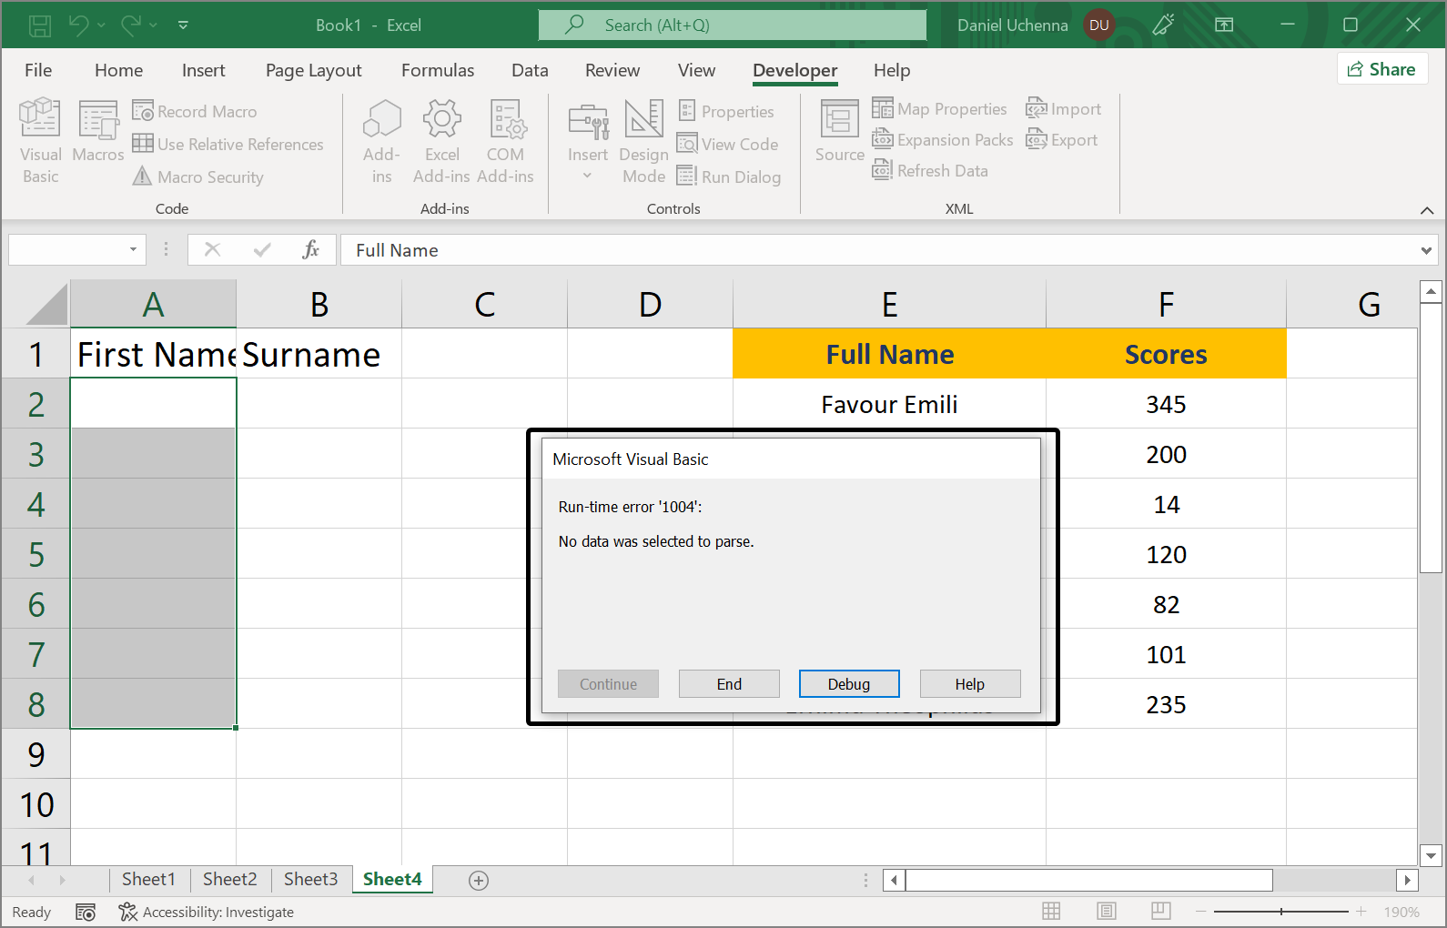Click Record Macro in Code group
Image resolution: width=1447 pixels, height=928 pixels.
[195, 111]
